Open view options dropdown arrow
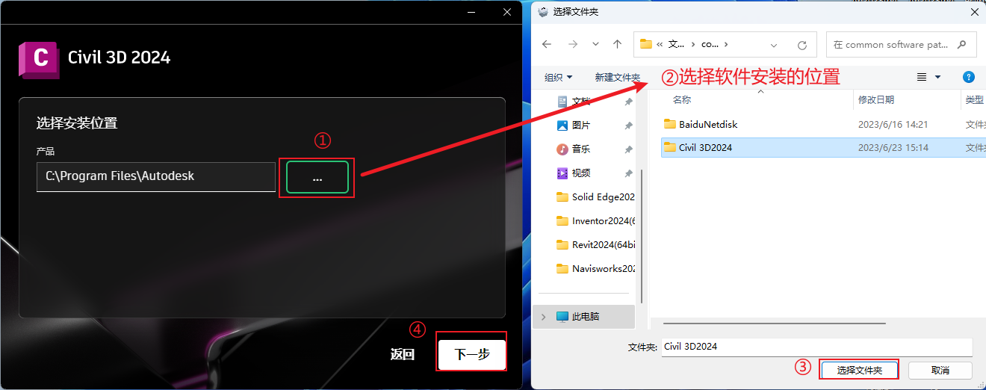The height and width of the screenshot is (390, 986). 938,77
